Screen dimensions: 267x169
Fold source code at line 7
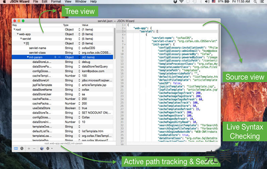[125, 44]
